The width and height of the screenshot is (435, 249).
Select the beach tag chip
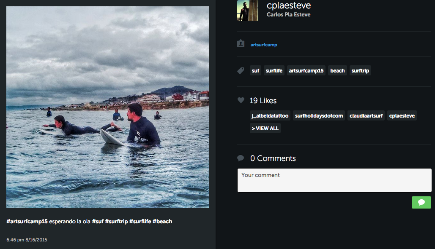(337, 71)
